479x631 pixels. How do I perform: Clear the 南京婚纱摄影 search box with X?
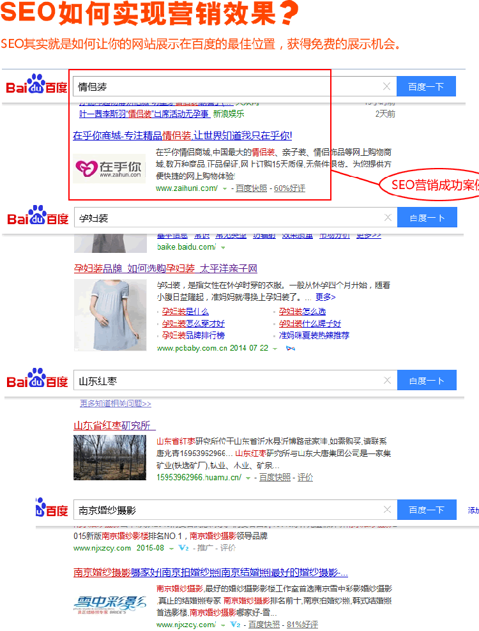(387, 510)
